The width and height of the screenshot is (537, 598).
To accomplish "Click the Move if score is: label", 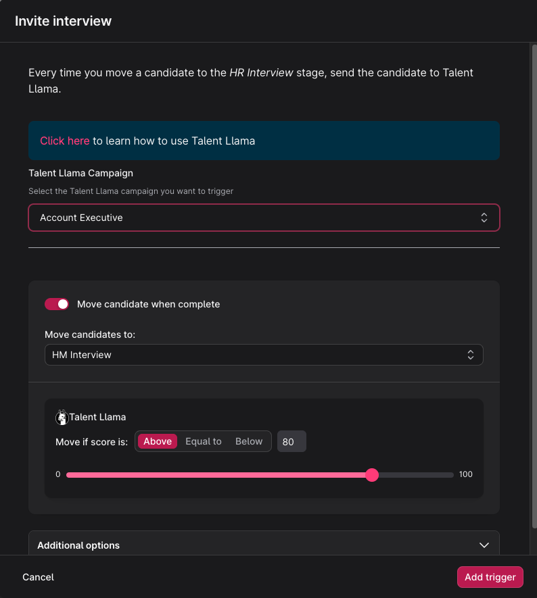I will click(91, 442).
